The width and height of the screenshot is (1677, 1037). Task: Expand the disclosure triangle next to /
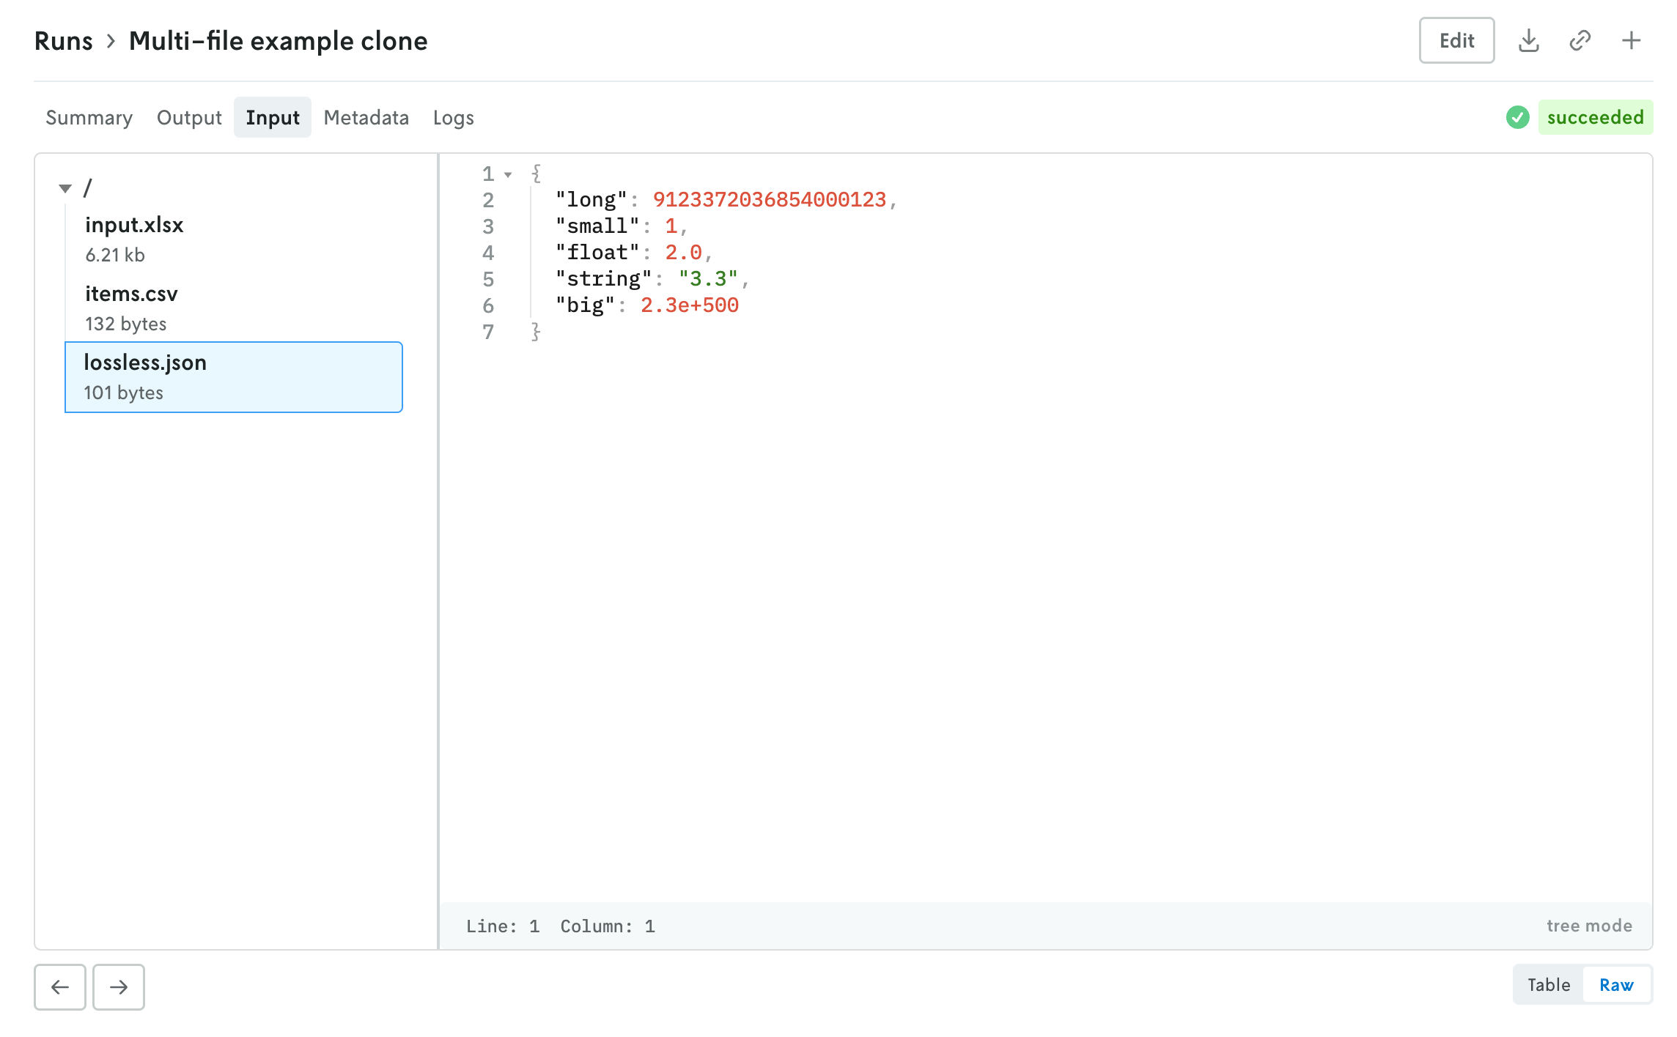click(65, 188)
